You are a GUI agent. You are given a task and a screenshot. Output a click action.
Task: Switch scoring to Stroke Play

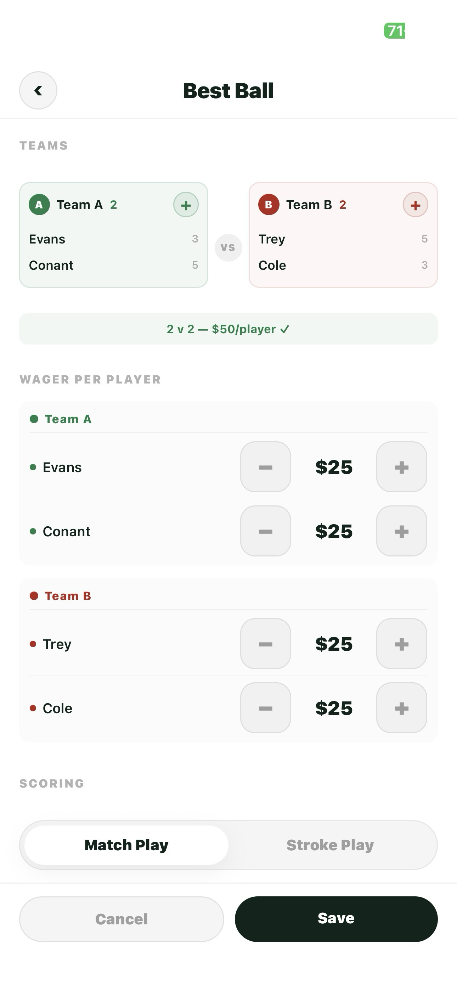click(x=330, y=845)
